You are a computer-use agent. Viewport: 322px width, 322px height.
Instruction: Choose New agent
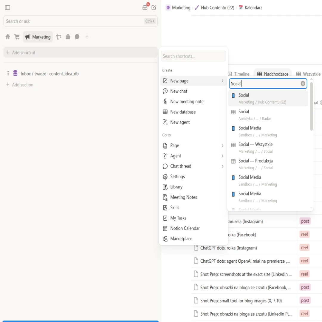pos(193,122)
